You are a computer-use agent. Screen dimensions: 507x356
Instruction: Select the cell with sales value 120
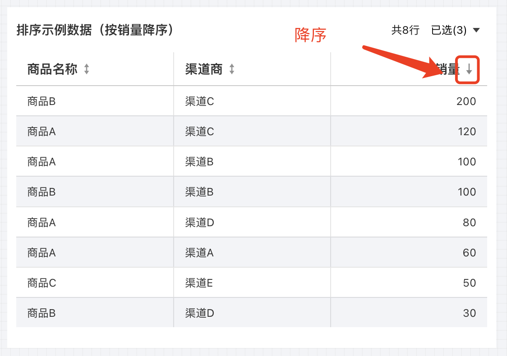(x=409, y=131)
